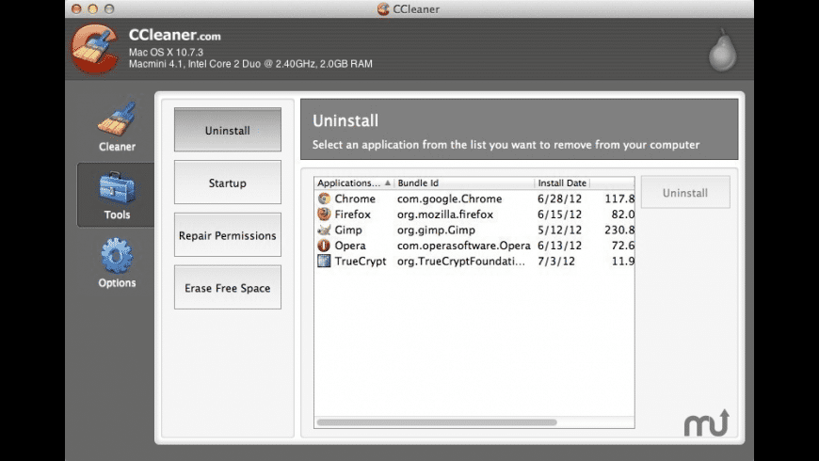This screenshot has width=819, height=461.
Task: Sort by Applications column header
Action: coord(354,183)
